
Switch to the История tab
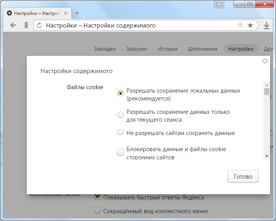(167, 49)
